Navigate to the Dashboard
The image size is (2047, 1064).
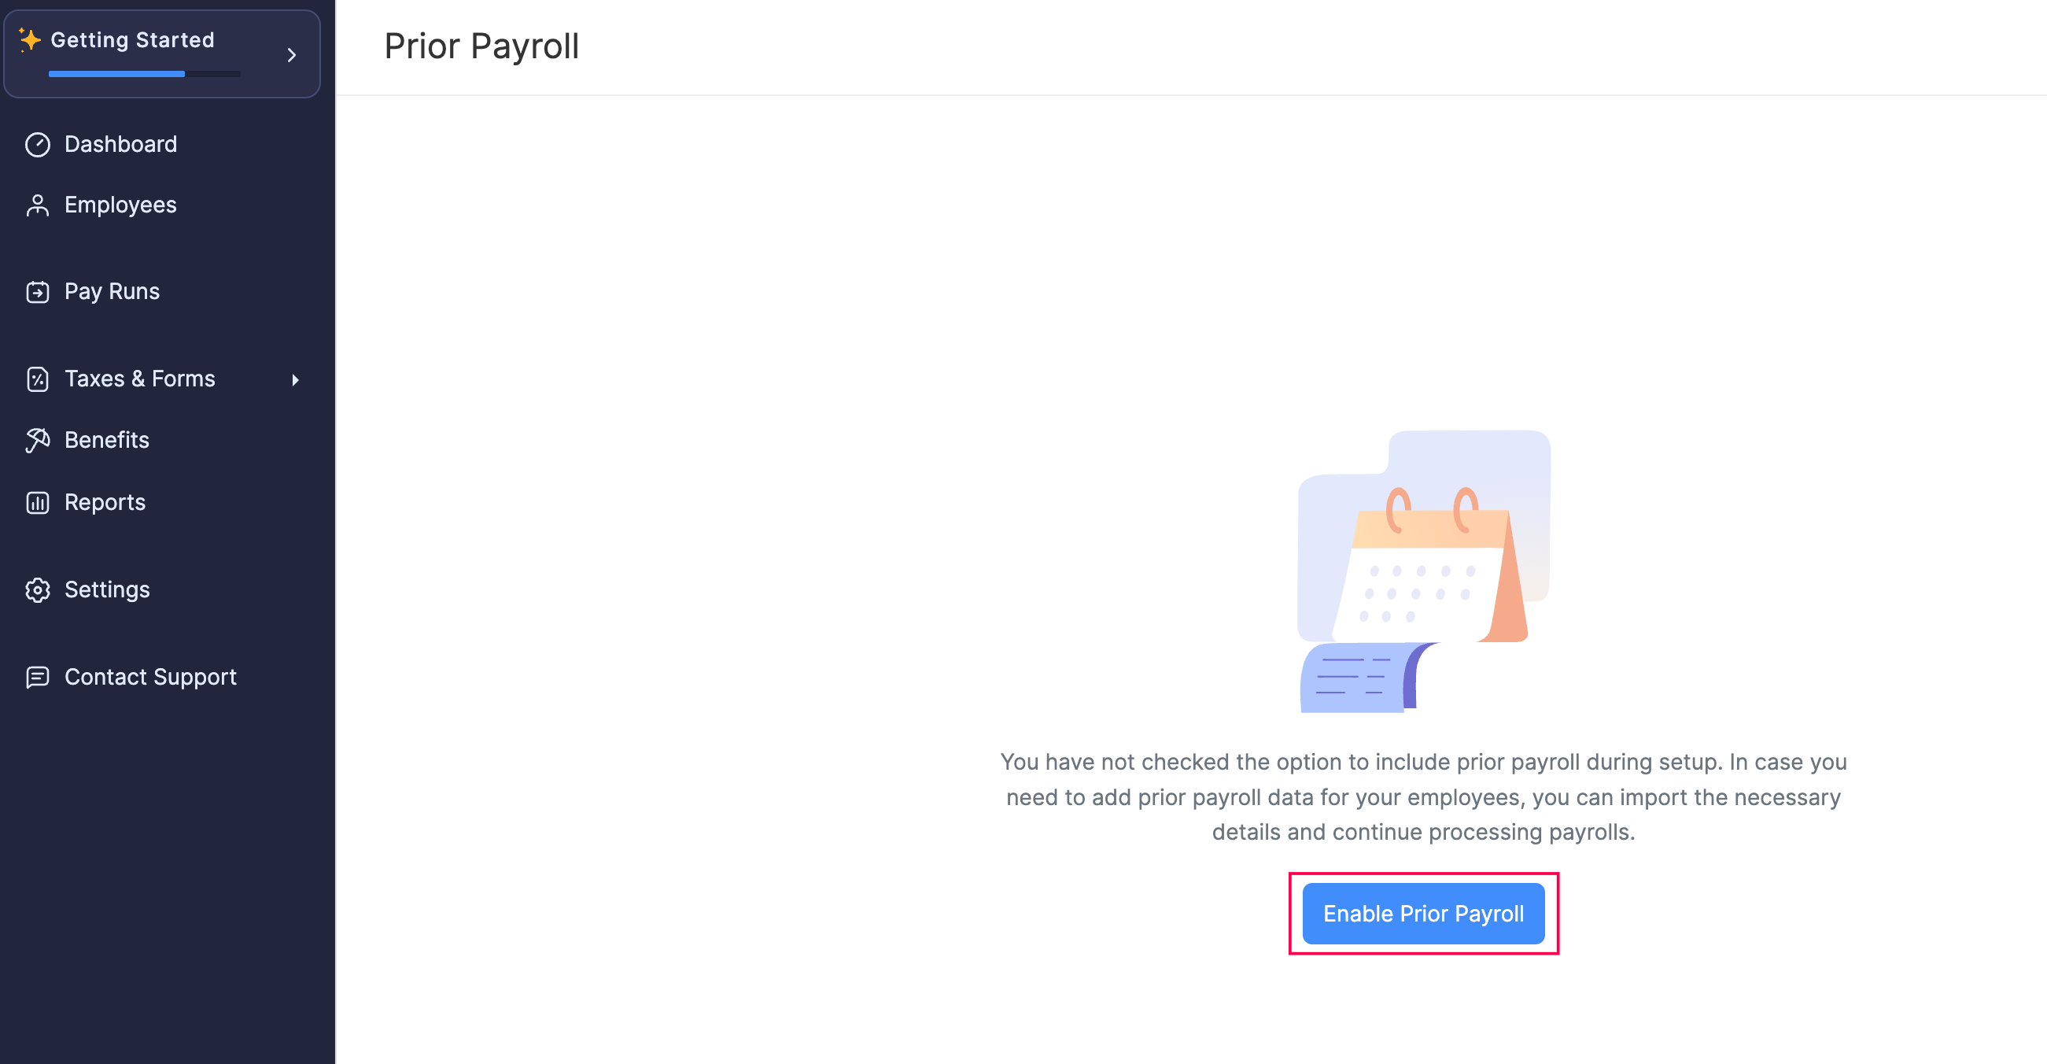coord(120,144)
